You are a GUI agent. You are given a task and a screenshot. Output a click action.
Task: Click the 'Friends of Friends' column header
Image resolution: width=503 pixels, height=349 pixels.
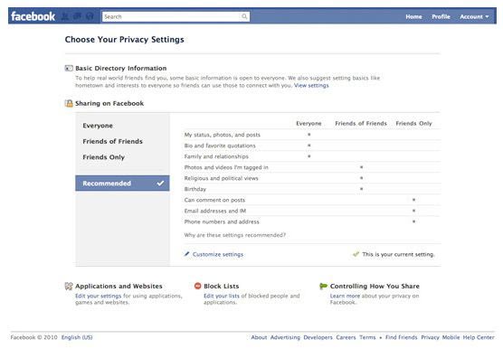(x=361, y=123)
